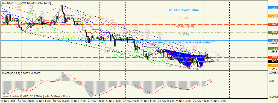Select the 1.5503 price level label
This screenshot has height=103, width=278.
(273, 57)
